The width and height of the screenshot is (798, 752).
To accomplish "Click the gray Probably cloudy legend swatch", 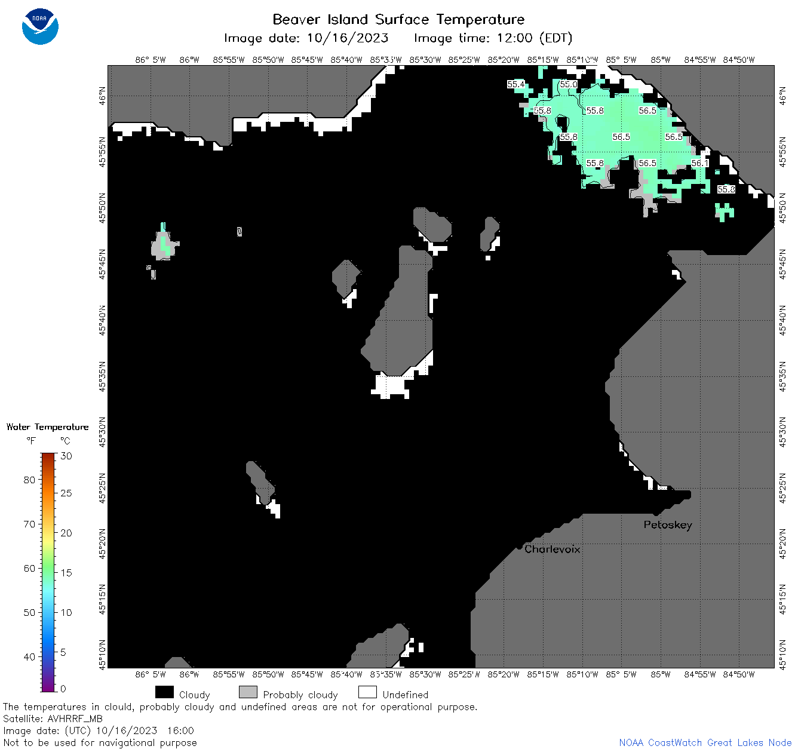I will click(x=248, y=692).
